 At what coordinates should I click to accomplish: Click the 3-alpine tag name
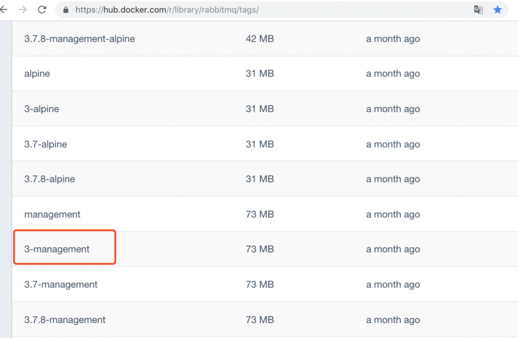tap(41, 109)
